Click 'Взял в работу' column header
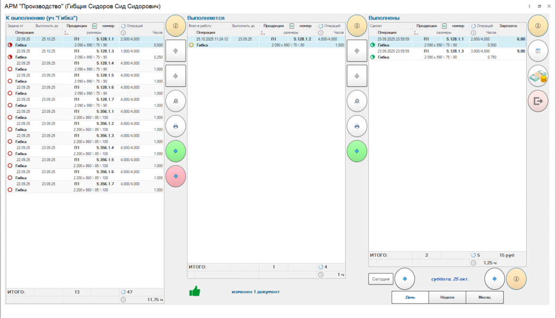Image resolution: width=556 pixels, height=318 pixels. [x=209, y=26]
